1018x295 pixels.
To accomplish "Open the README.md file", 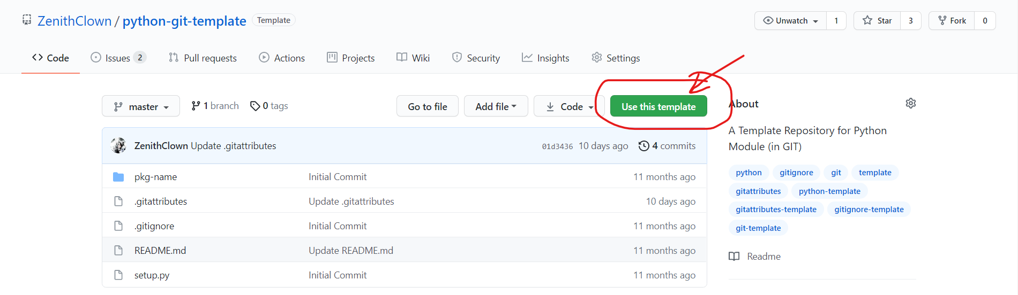I will (x=160, y=251).
